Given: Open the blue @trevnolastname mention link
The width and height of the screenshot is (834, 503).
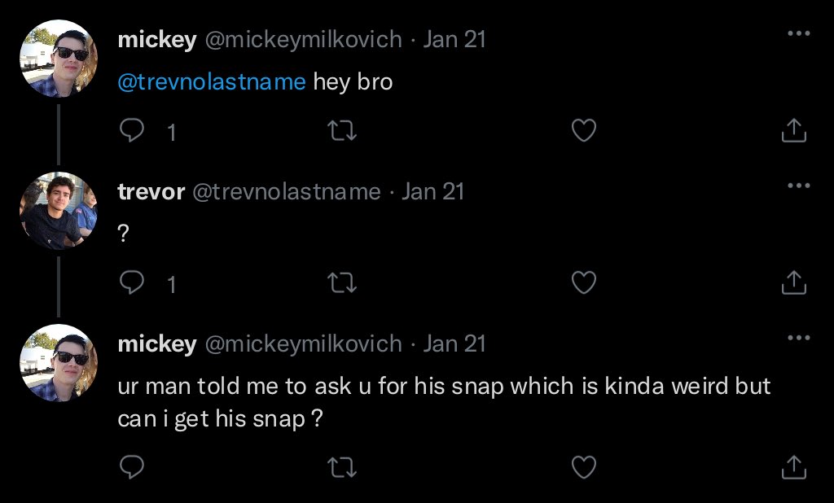Looking at the screenshot, I should [x=212, y=82].
